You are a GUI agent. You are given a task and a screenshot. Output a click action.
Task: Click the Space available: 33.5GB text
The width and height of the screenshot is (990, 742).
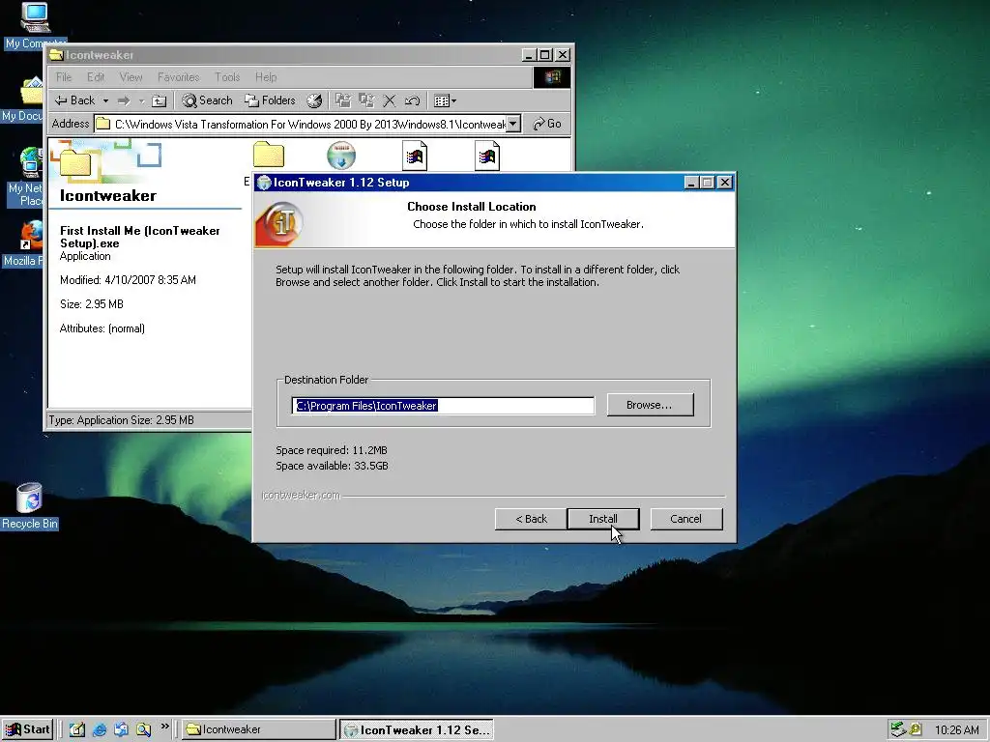tap(333, 466)
